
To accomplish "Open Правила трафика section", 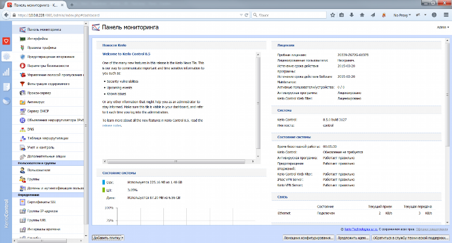I will pos(42,48).
